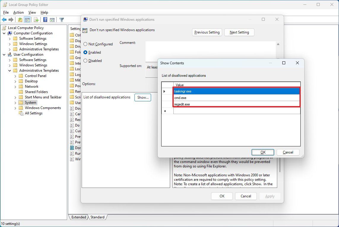Image resolution: width=339 pixels, height=227 pixels.
Task: Select the Not Configured radio button
Action: (85, 44)
